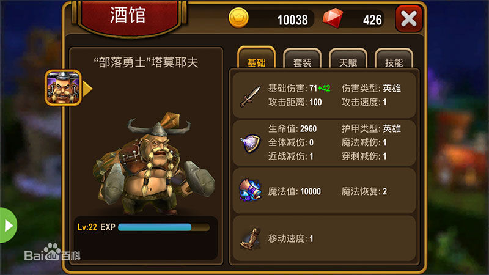Click the sword base damage icon
This screenshot has width=489, height=275.
click(x=250, y=97)
